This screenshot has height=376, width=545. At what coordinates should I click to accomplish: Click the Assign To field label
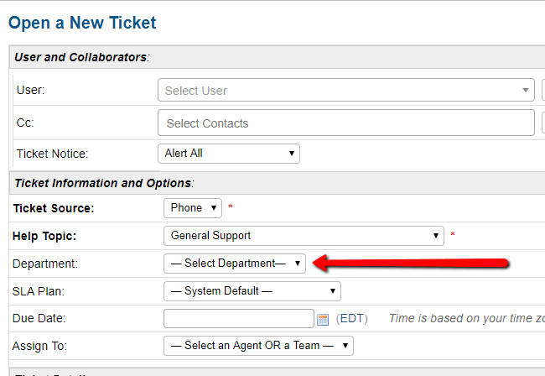tap(39, 345)
